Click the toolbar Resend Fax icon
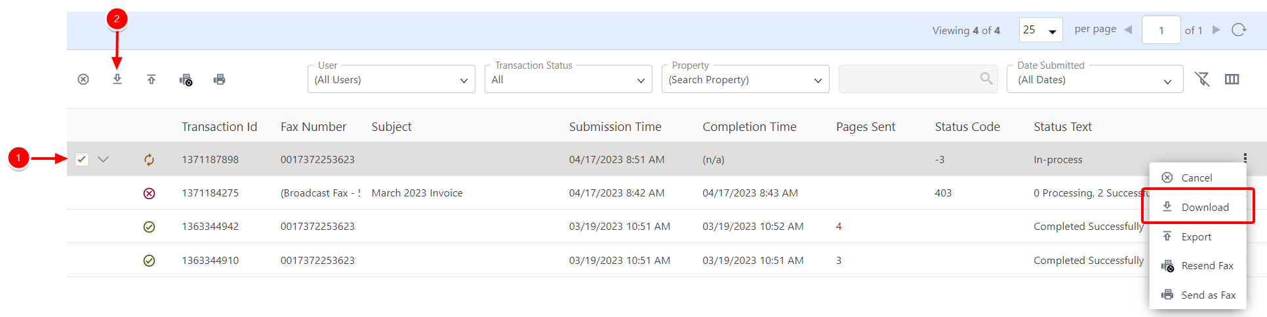The image size is (1267, 317). (x=186, y=80)
